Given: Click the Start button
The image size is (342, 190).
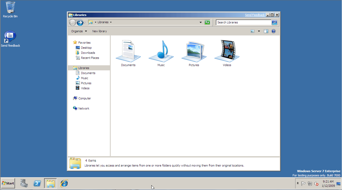Looking at the screenshot, I should [8, 183].
